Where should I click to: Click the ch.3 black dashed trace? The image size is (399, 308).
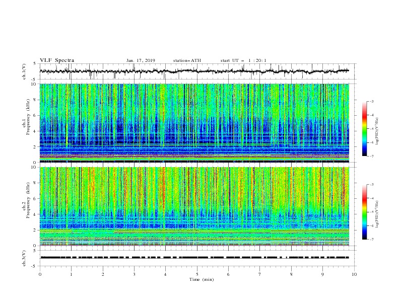tap(194, 258)
